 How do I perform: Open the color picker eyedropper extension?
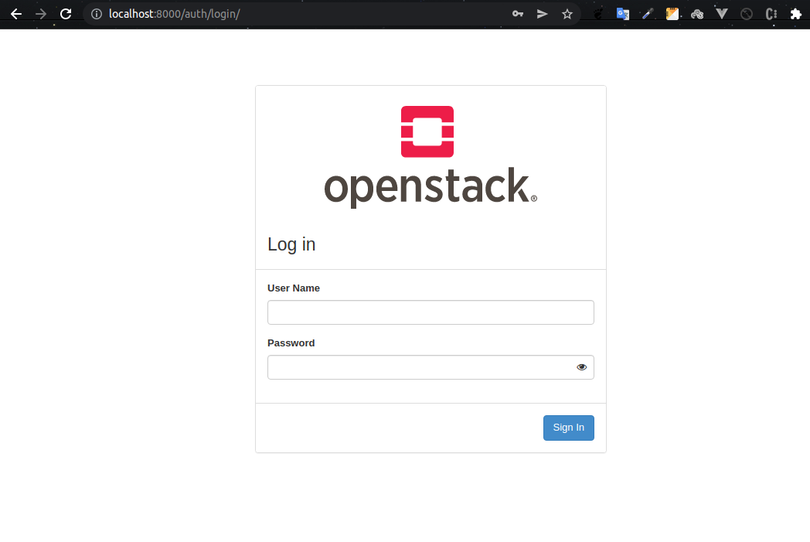pos(648,14)
